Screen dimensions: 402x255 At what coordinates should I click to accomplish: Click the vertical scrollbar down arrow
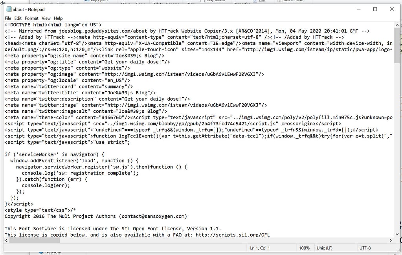coord(396,233)
